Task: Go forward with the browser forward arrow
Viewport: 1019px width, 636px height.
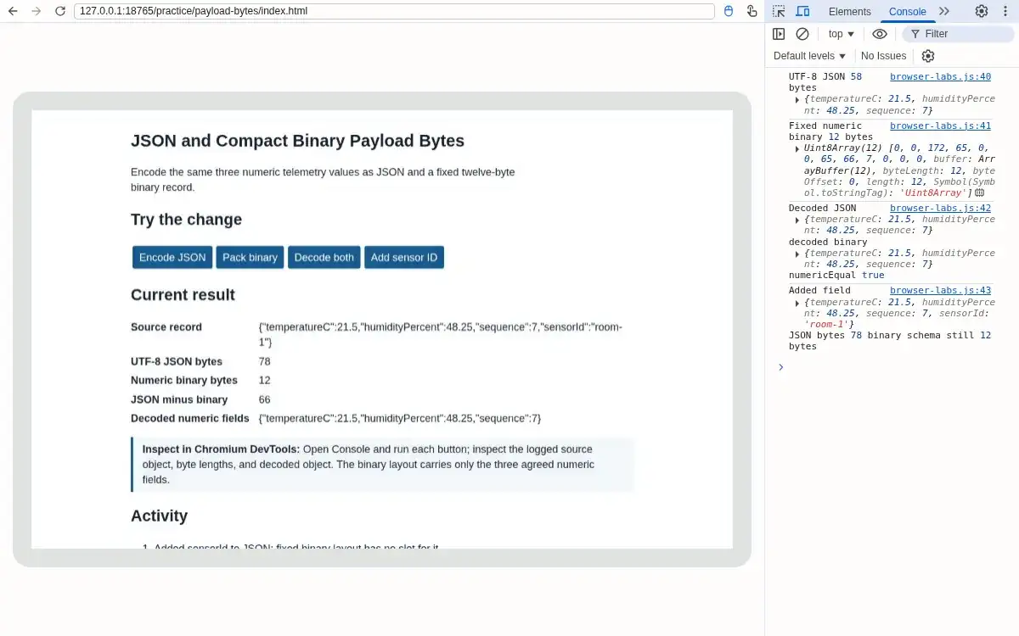Action: click(36, 12)
